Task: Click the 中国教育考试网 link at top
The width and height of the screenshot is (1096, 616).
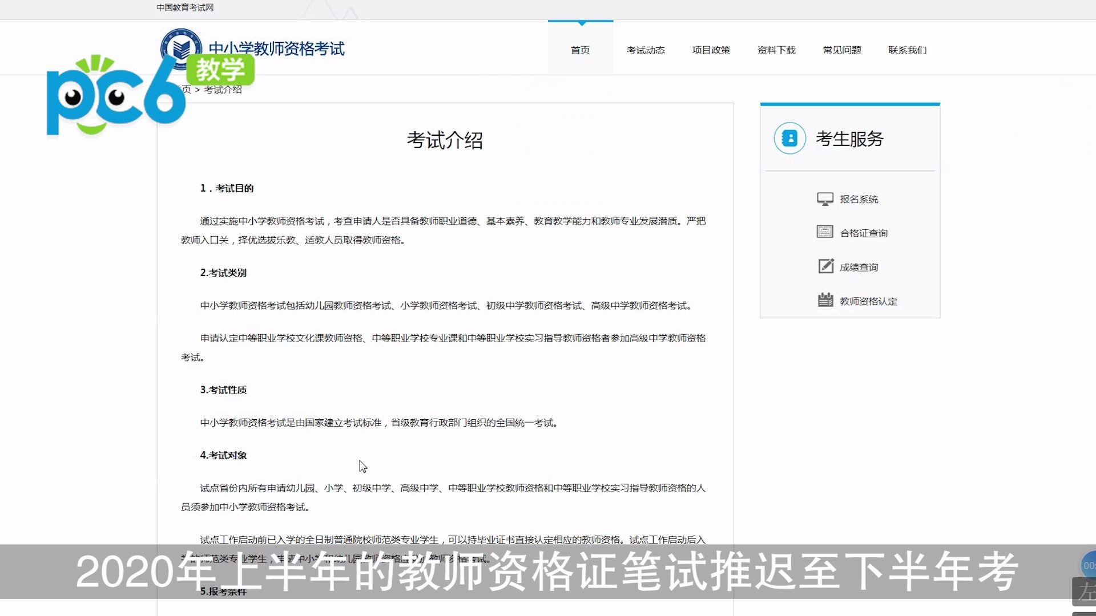Action: [x=185, y=7]
